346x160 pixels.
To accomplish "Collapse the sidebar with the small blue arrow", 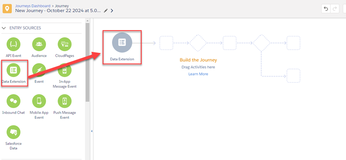I will [x=92, y=131].
